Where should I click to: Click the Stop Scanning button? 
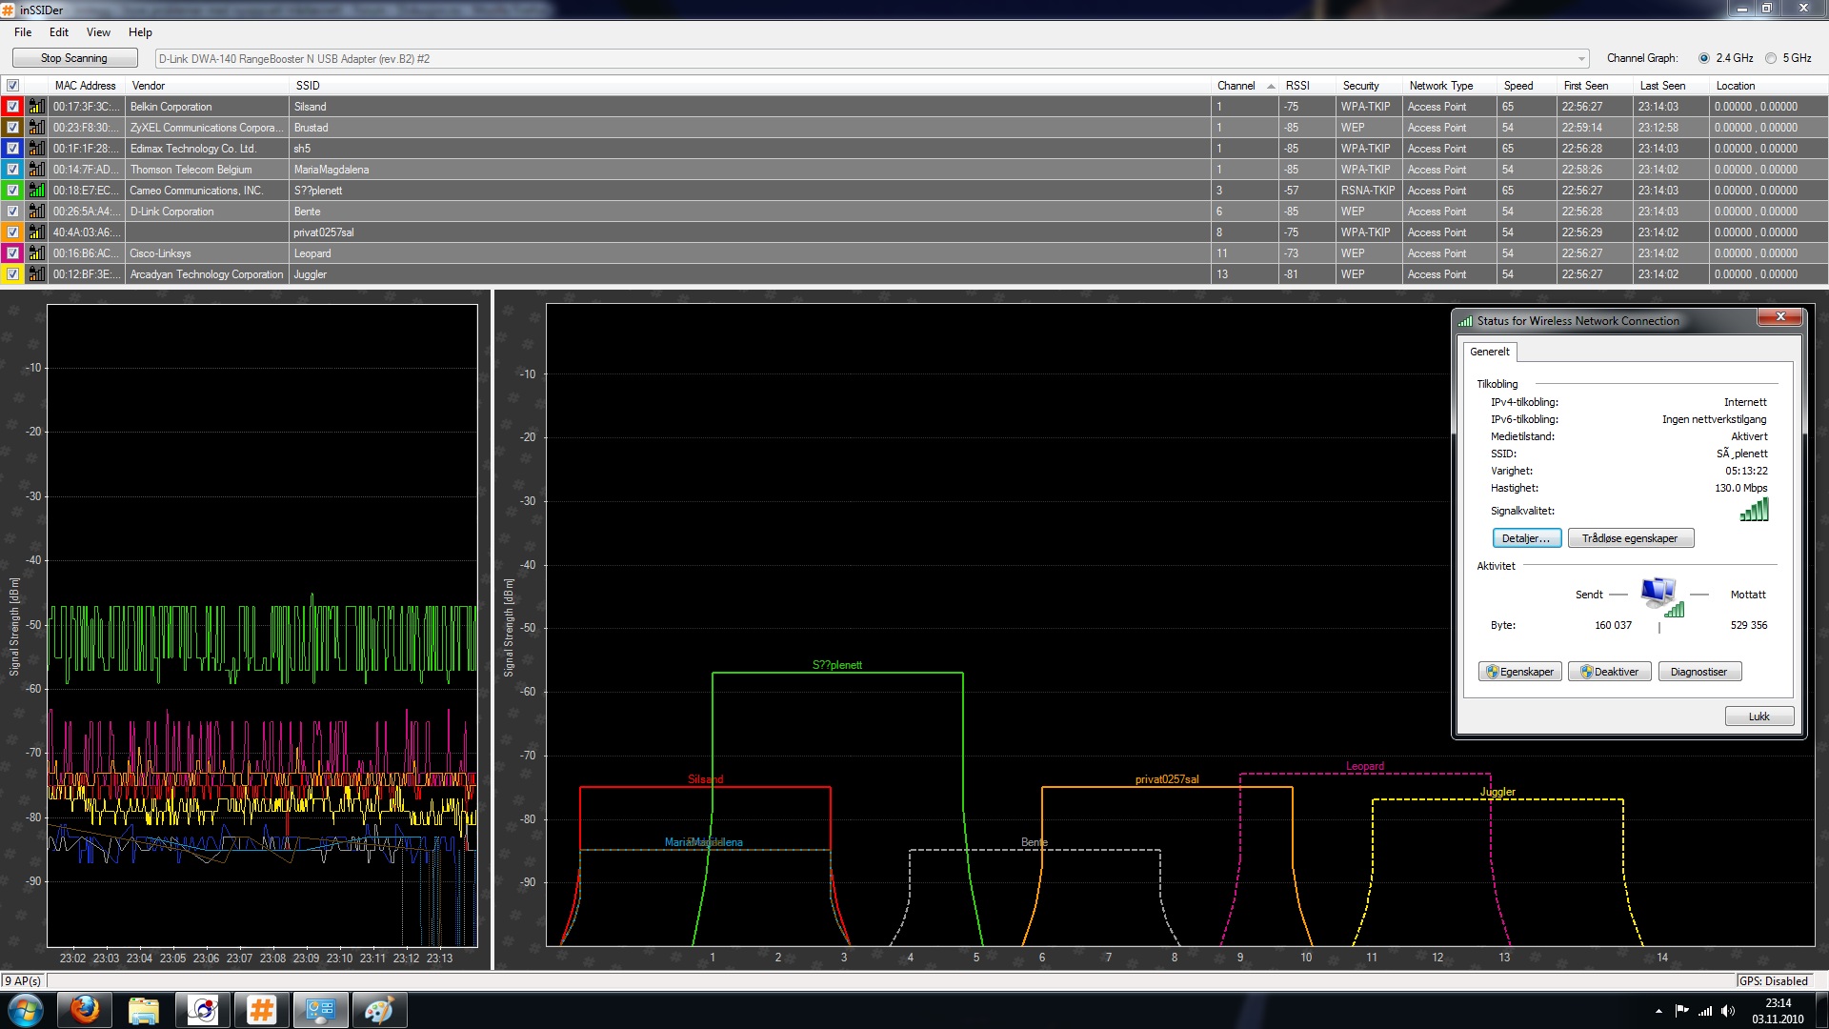(74, 58)
